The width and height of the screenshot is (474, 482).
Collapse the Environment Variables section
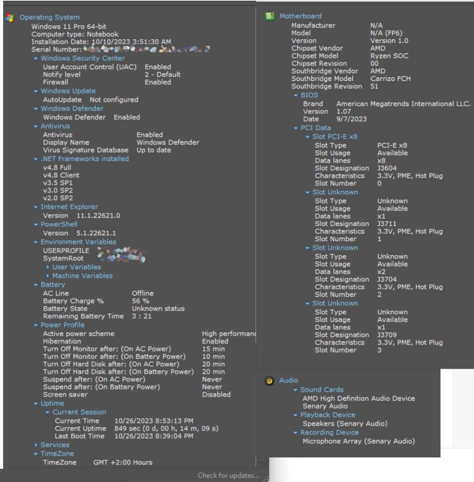36,243
